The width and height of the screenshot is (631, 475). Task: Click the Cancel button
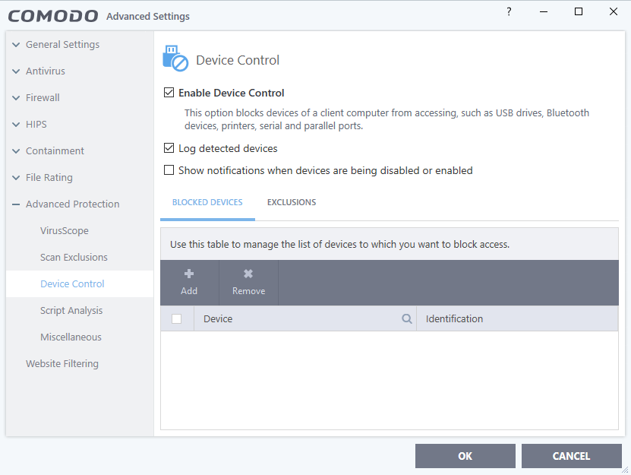point(572,456)
